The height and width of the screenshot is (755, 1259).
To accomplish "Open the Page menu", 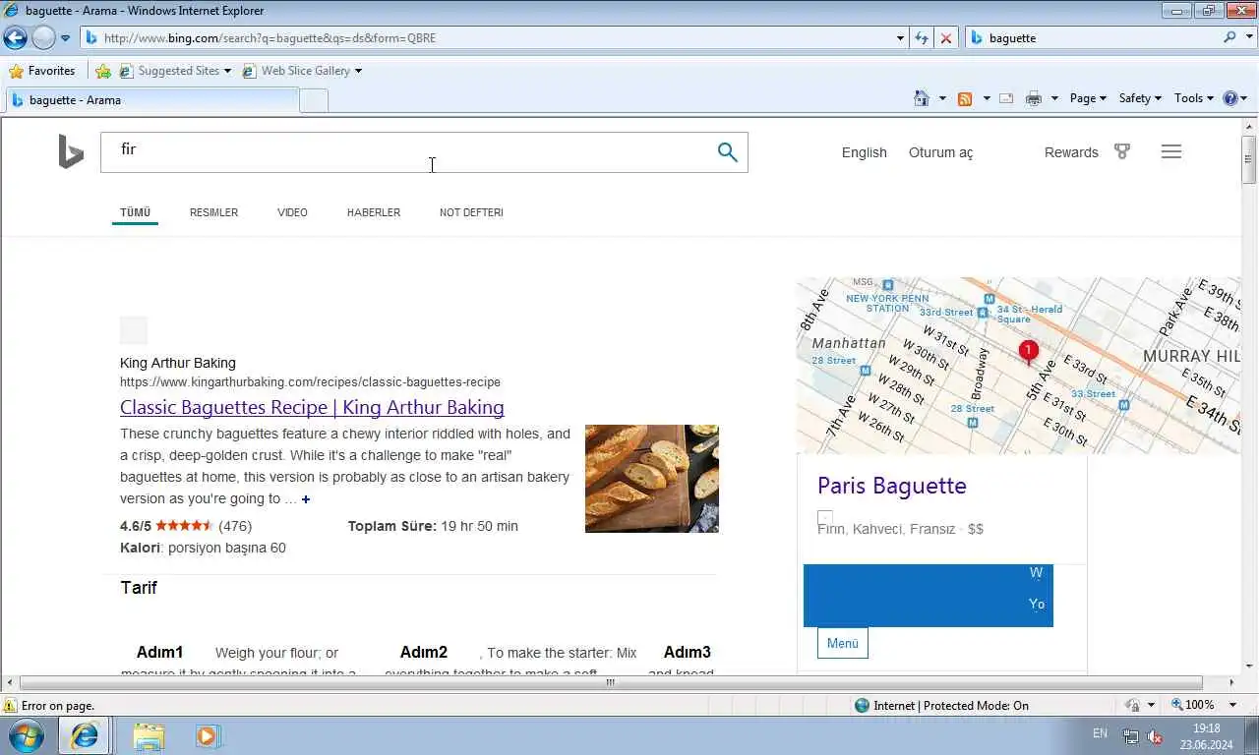I will pyautogui.click(x=1088, y=98).
